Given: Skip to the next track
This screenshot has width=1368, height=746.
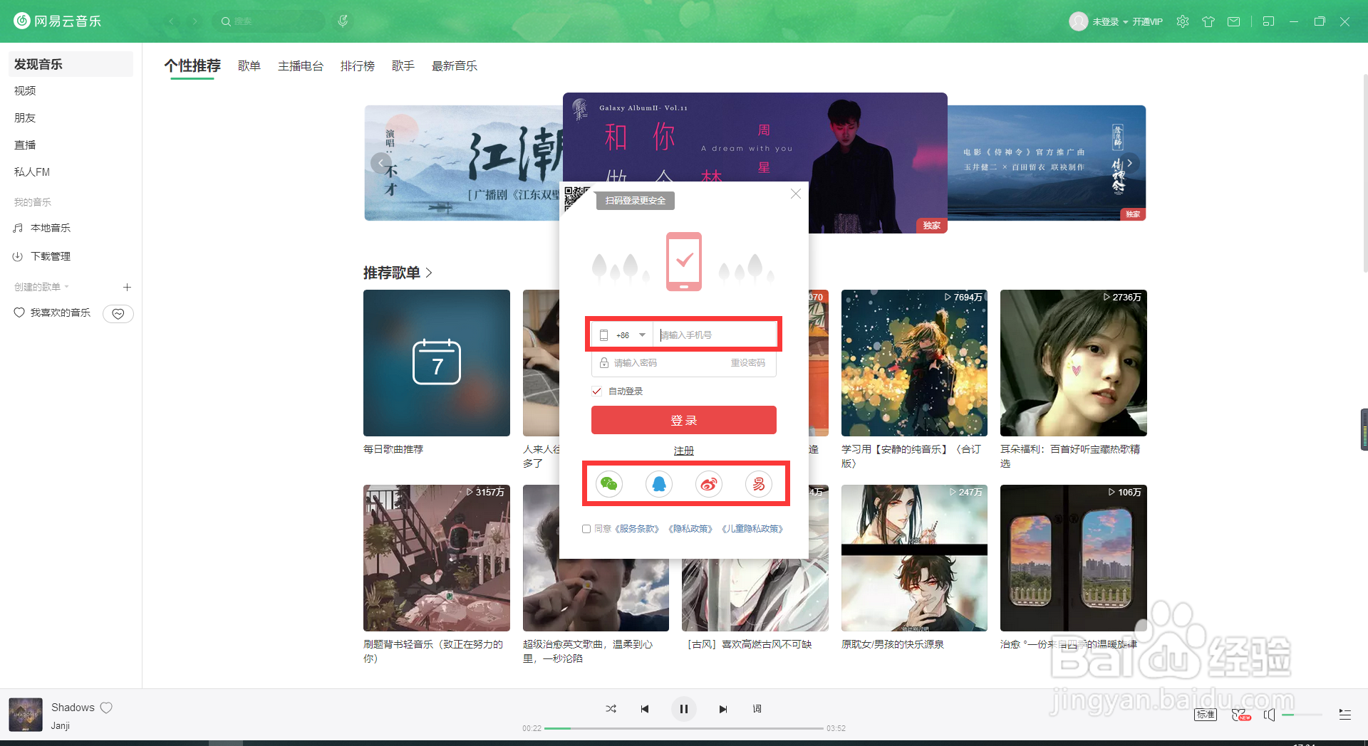Looking at the screenshot, I should tap(723, 709).
